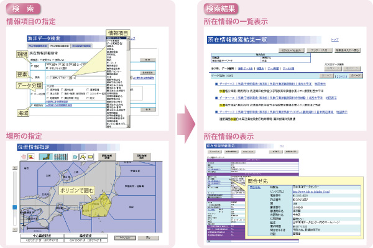
Task: Select the Japan sea-area map mode icon
Action: tap(45, 157)
